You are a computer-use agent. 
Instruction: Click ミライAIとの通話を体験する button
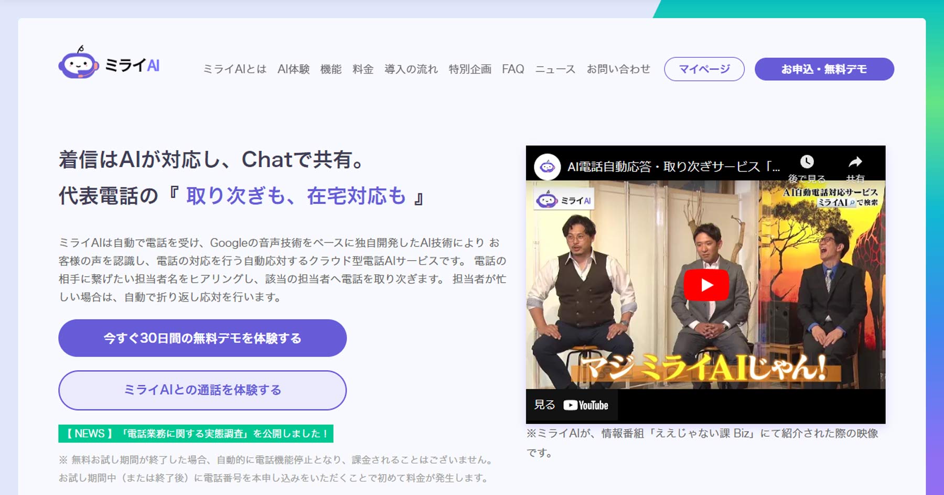[x=202, y=390]
